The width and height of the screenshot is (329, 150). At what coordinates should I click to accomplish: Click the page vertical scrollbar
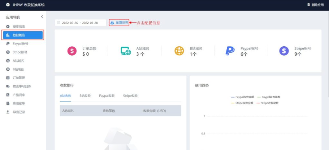[328, 54]
